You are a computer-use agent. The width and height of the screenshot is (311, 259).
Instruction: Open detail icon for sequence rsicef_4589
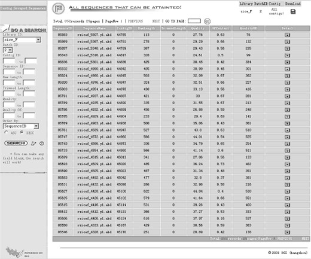[x=287, y=130]
